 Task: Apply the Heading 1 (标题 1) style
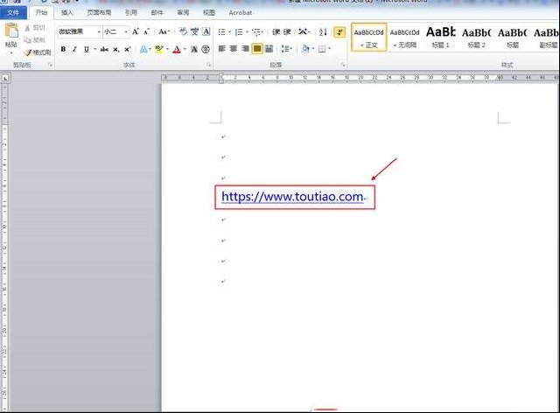pyautogui.click(x=441, y=38)
